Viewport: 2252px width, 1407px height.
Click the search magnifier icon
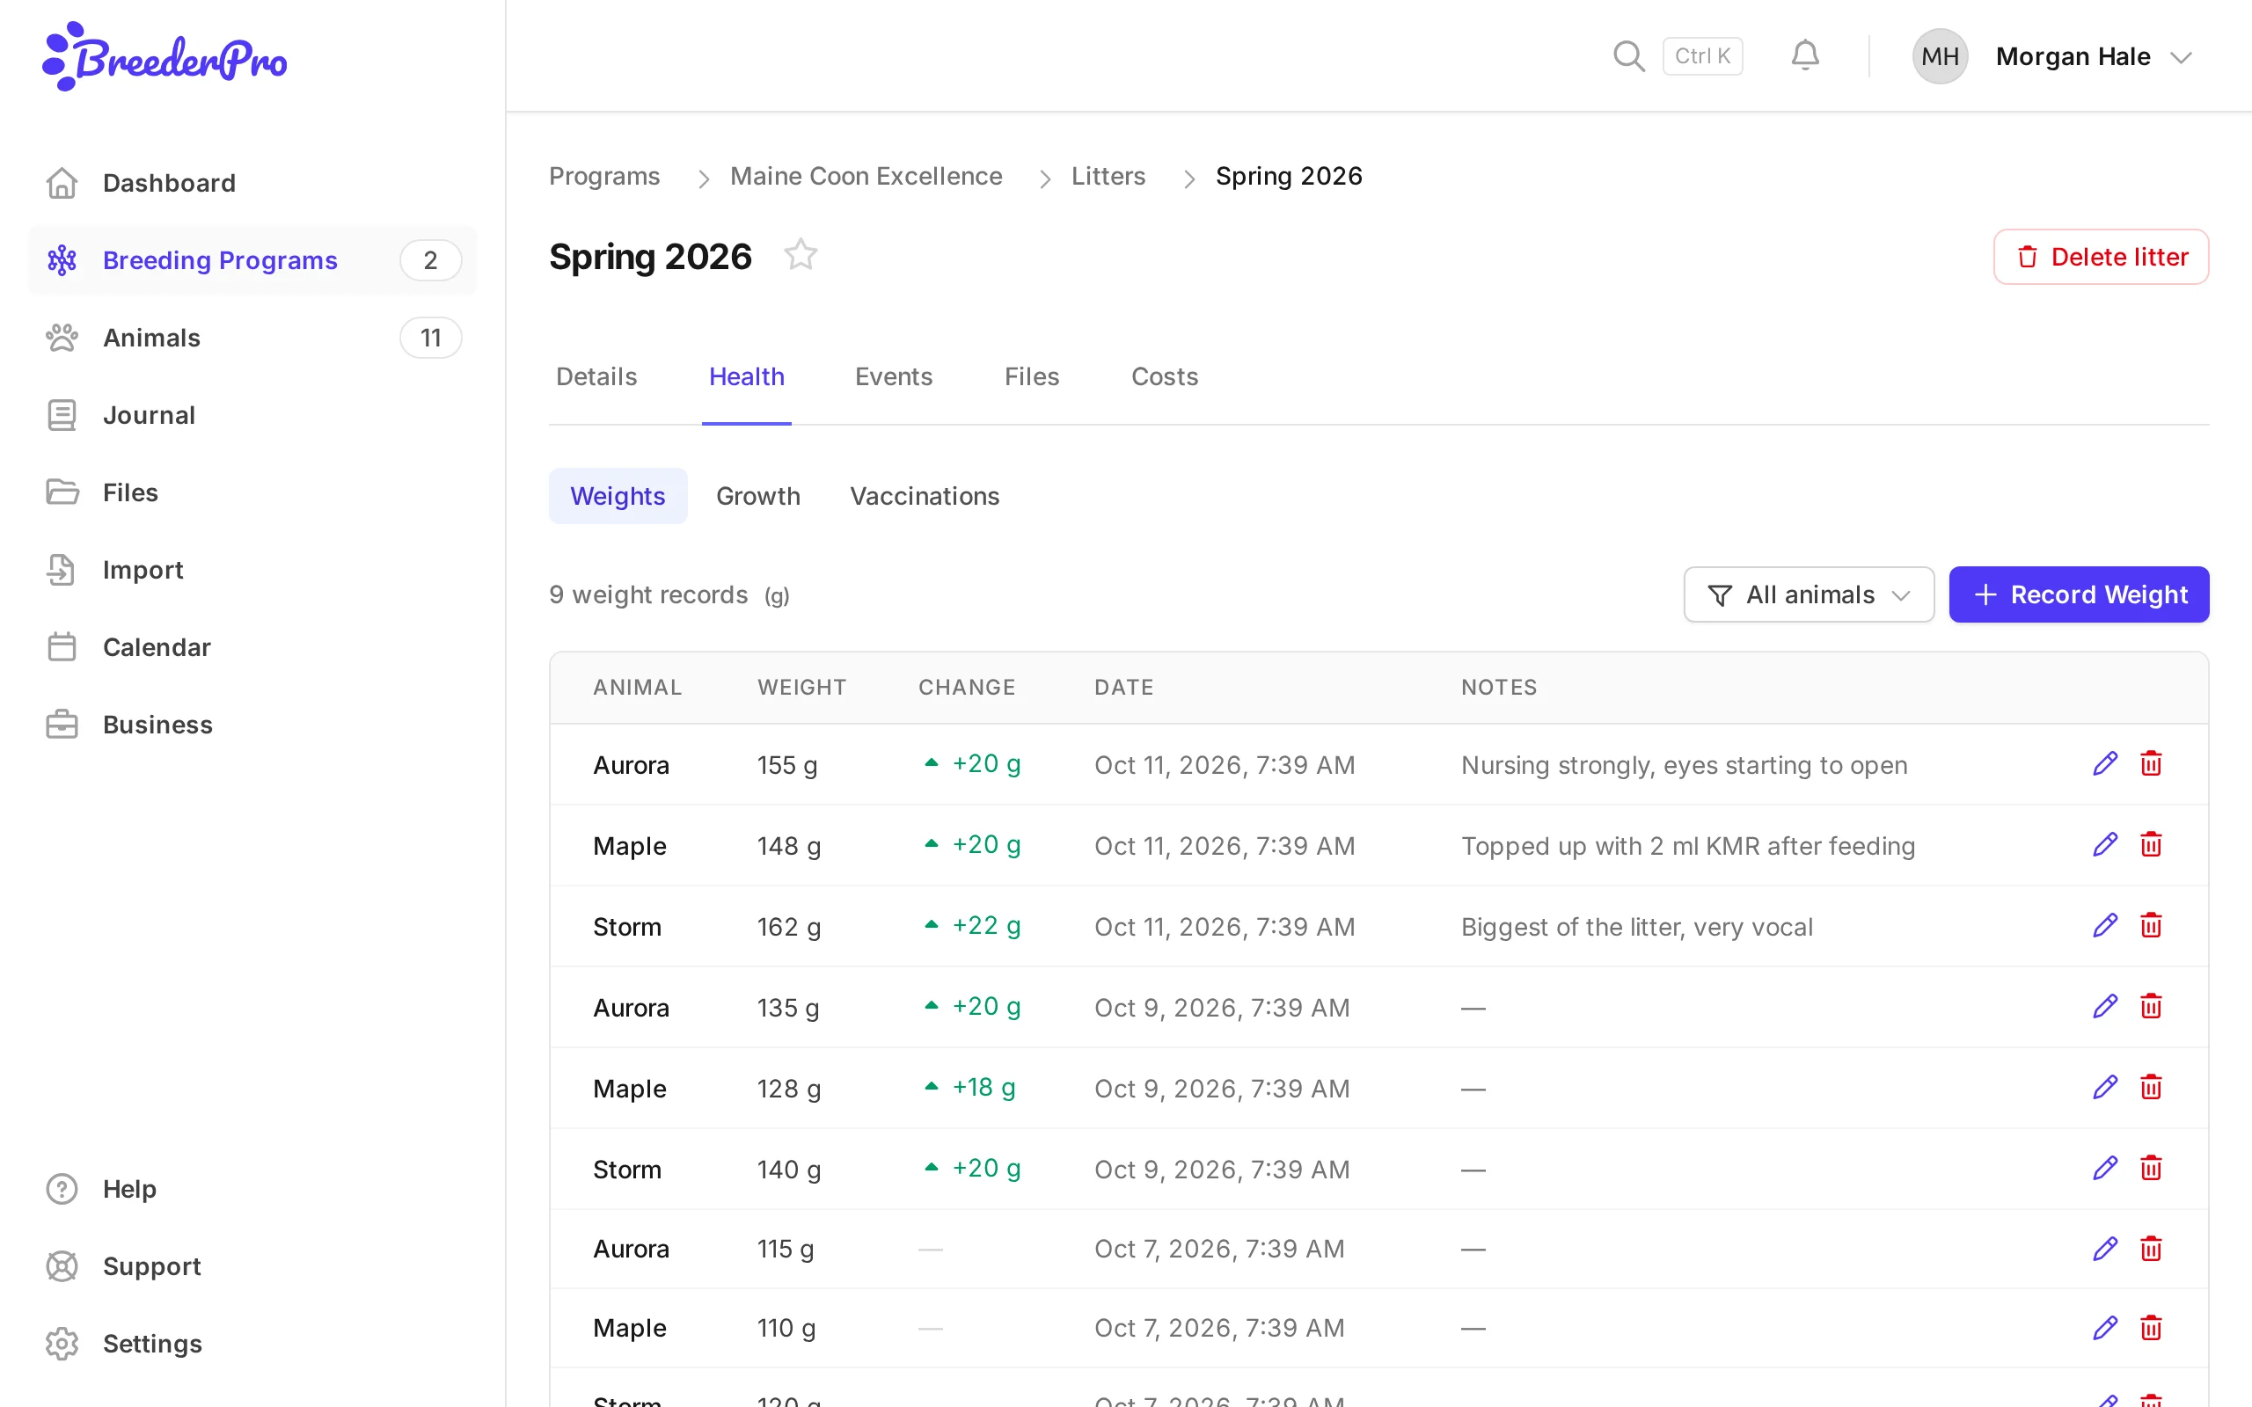(1628, 55)
